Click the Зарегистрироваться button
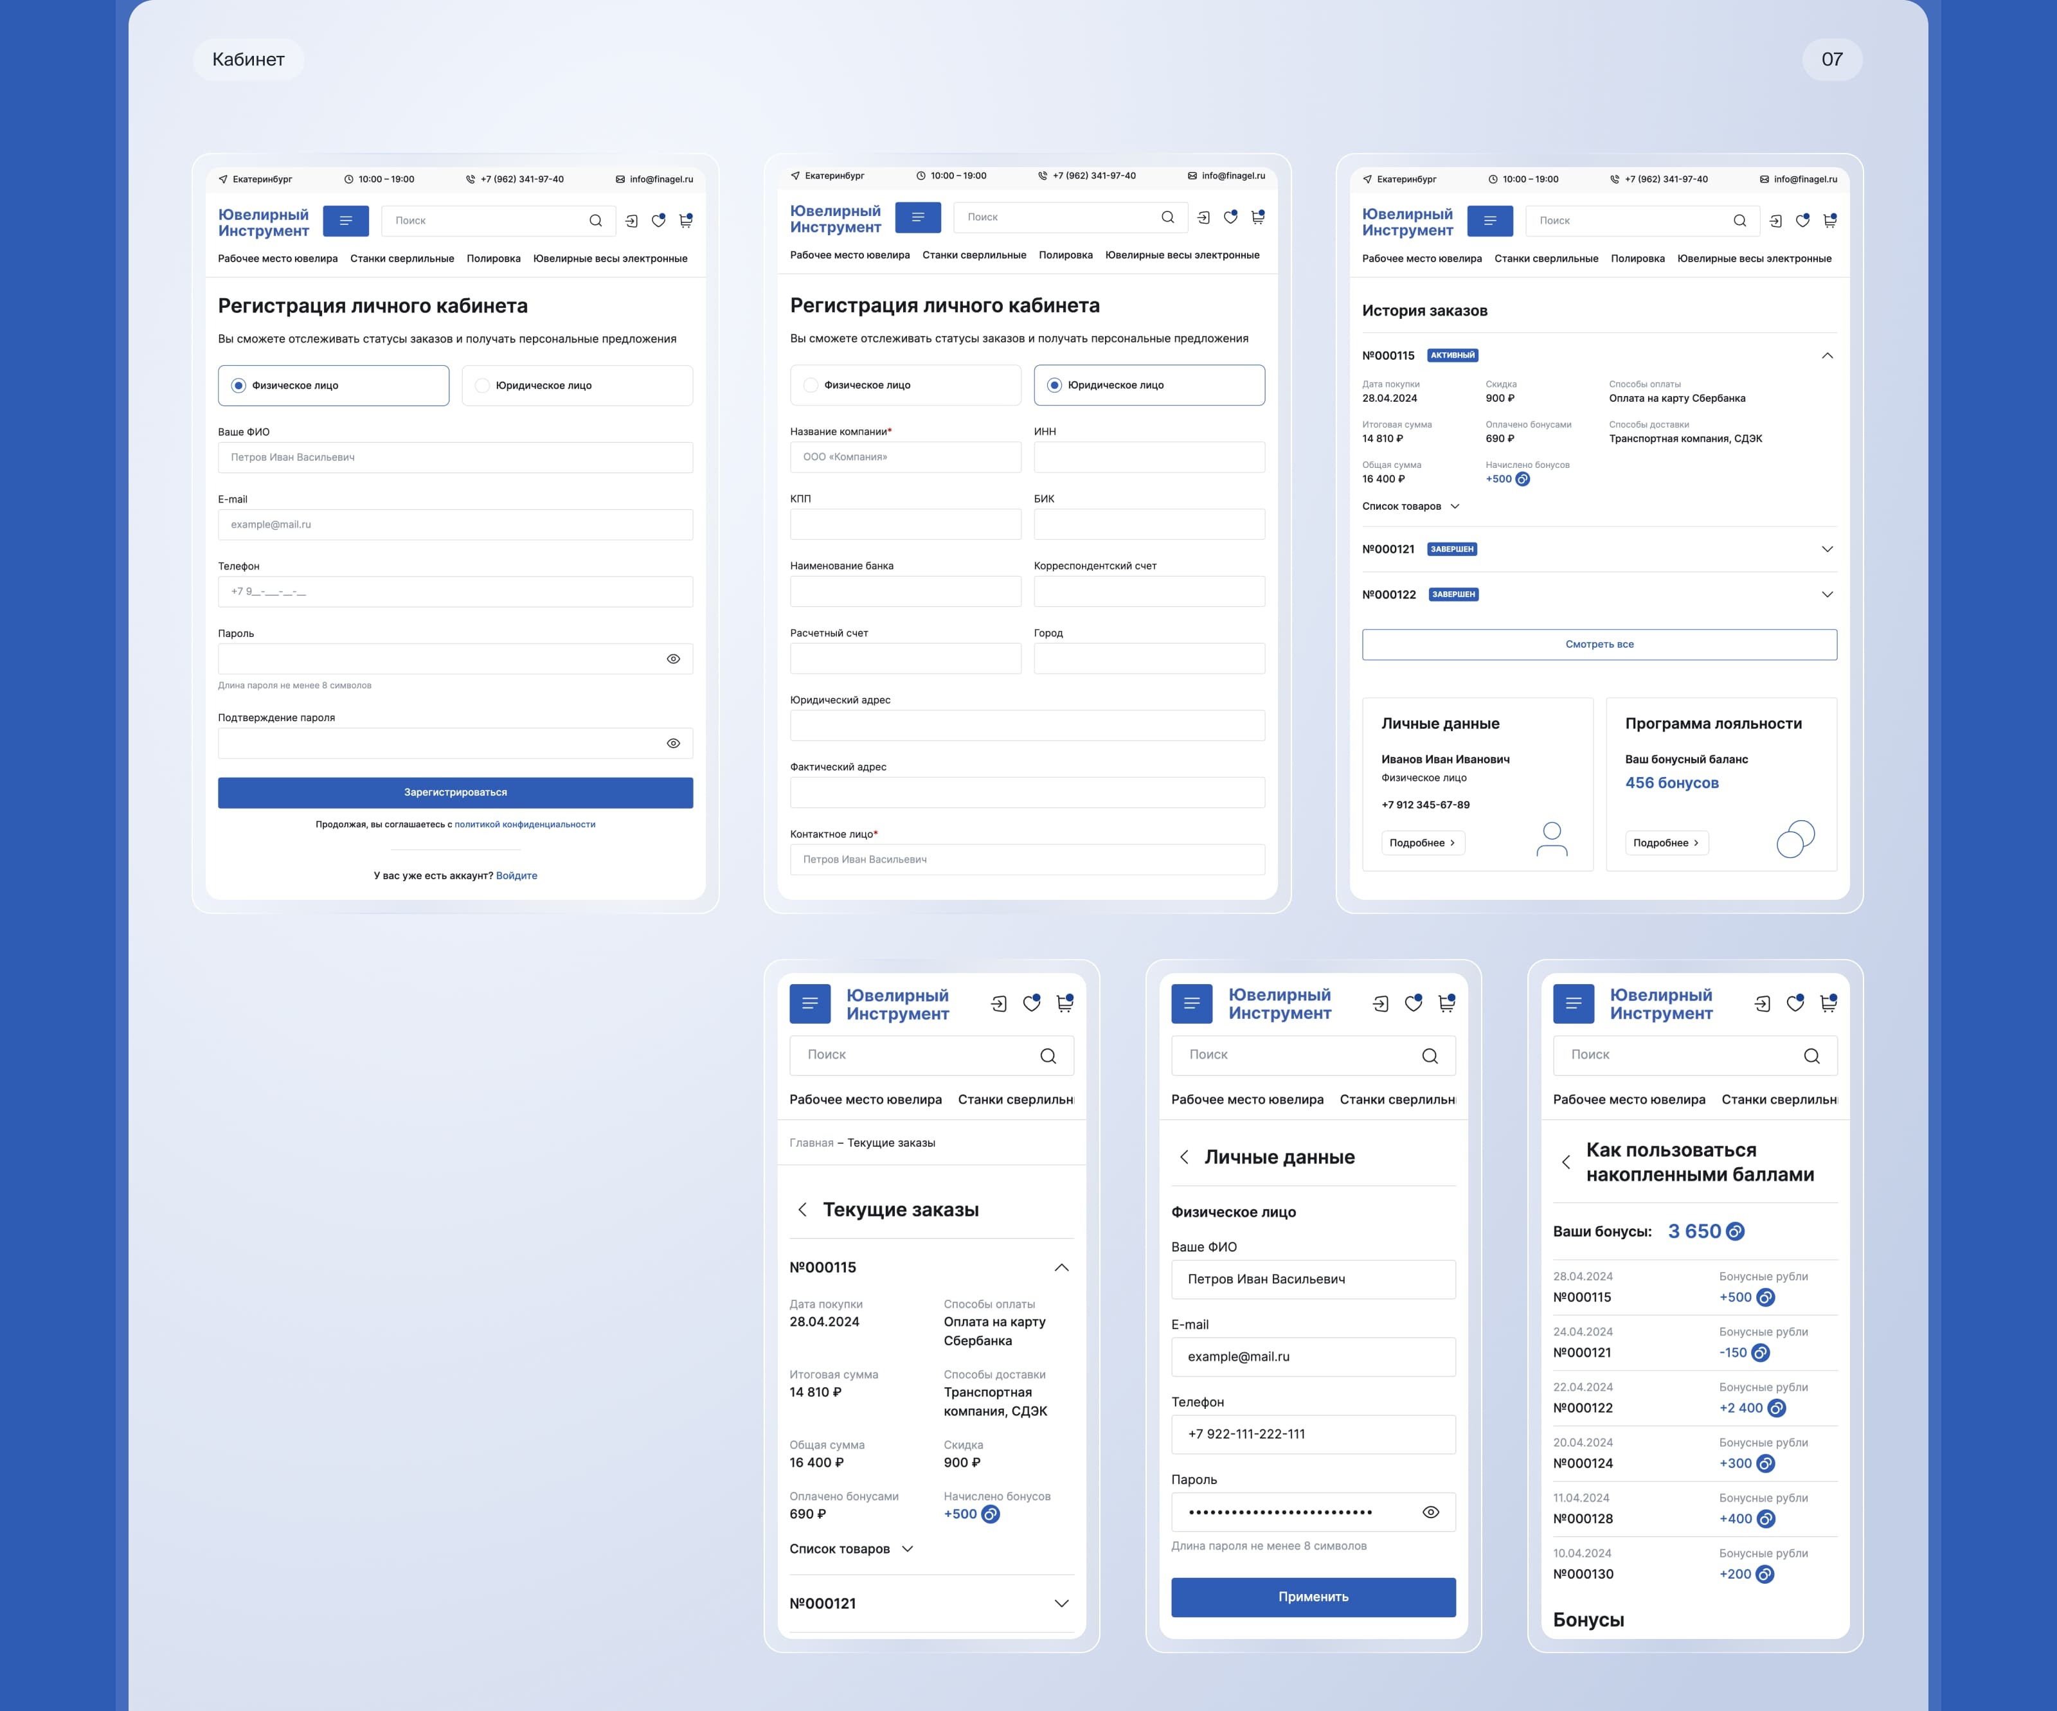 (456, 793)
